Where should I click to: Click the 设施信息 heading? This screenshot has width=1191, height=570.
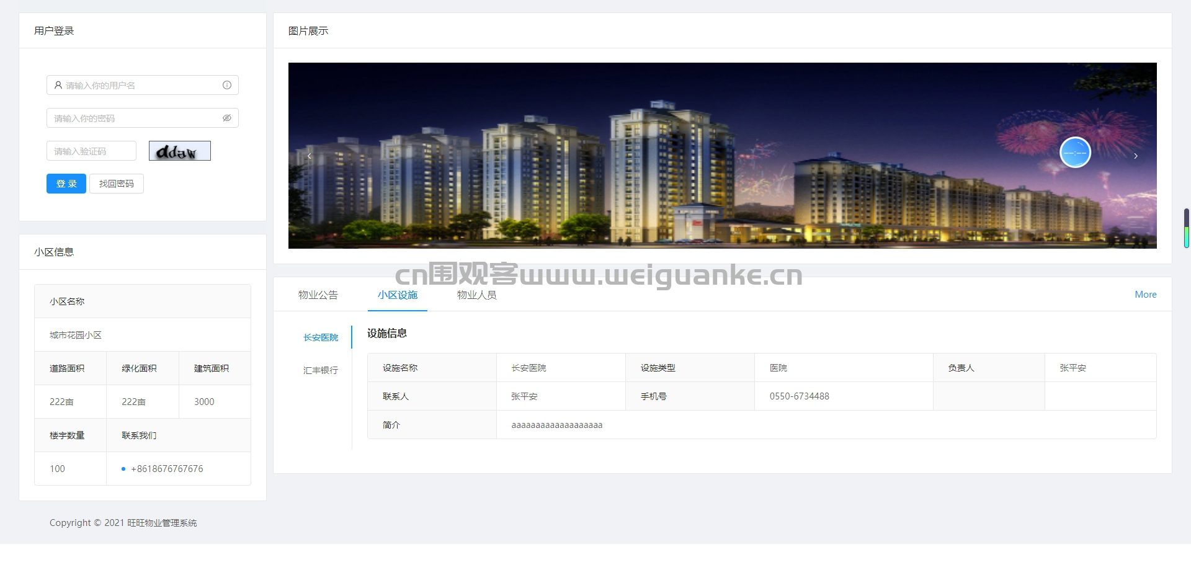point(387,334)
